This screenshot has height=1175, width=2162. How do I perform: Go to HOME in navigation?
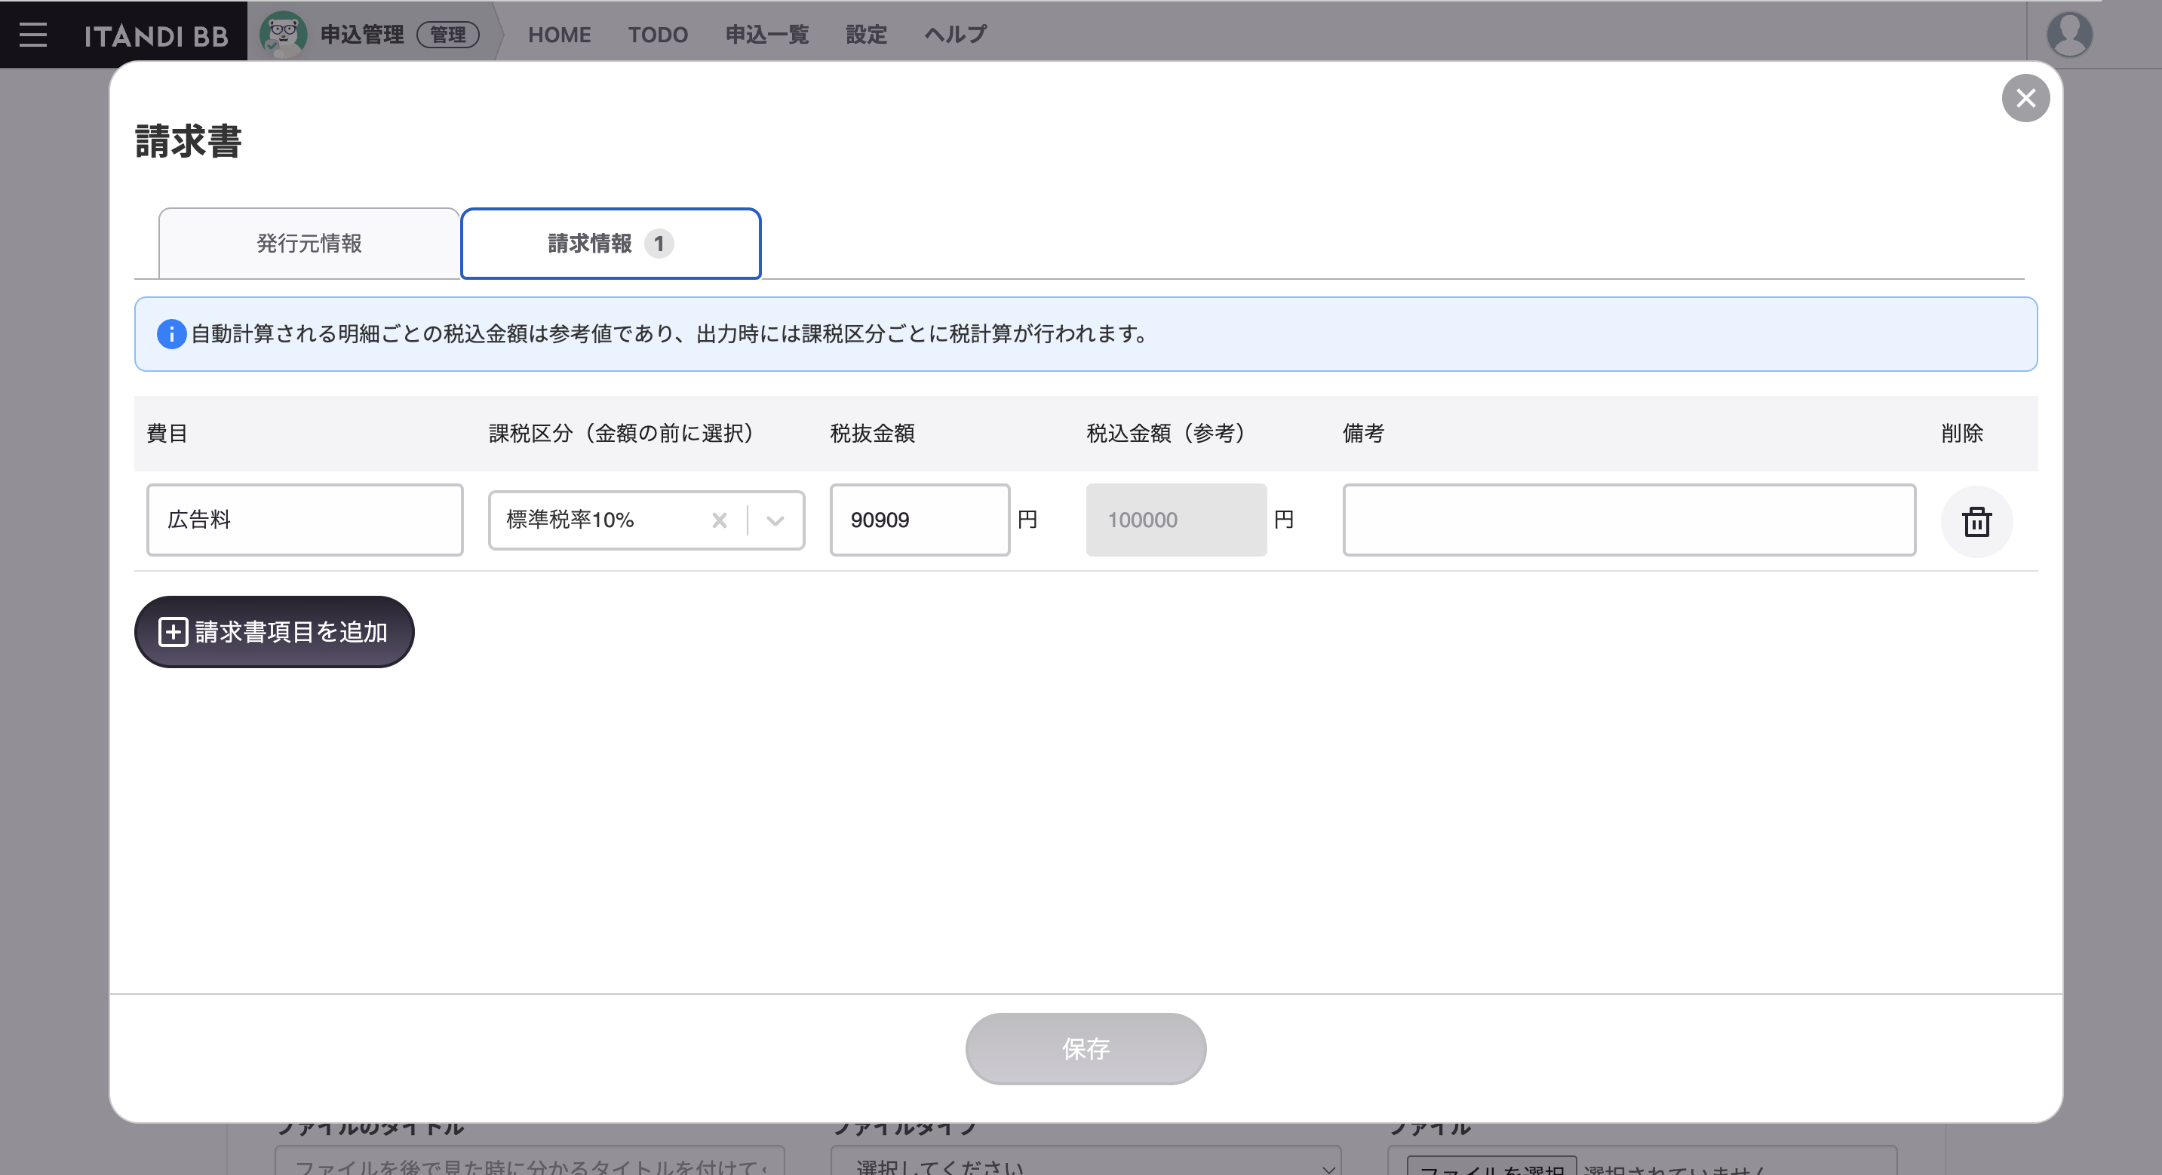coord(559,35)
